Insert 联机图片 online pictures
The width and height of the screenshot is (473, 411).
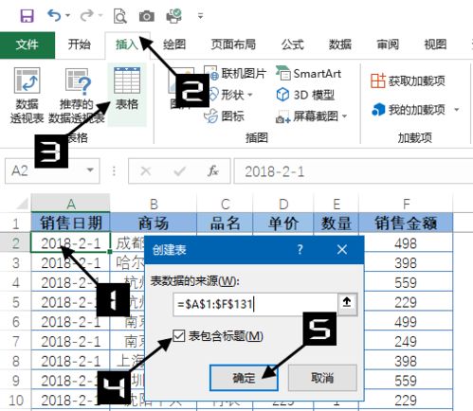pyautogui.click(x=235, y=74)
